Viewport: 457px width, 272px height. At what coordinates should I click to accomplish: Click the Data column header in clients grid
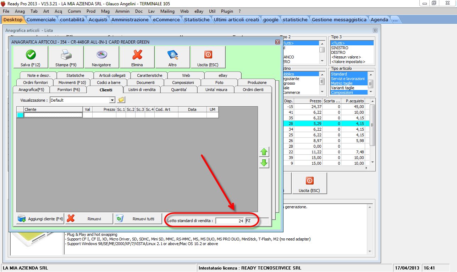192,109
